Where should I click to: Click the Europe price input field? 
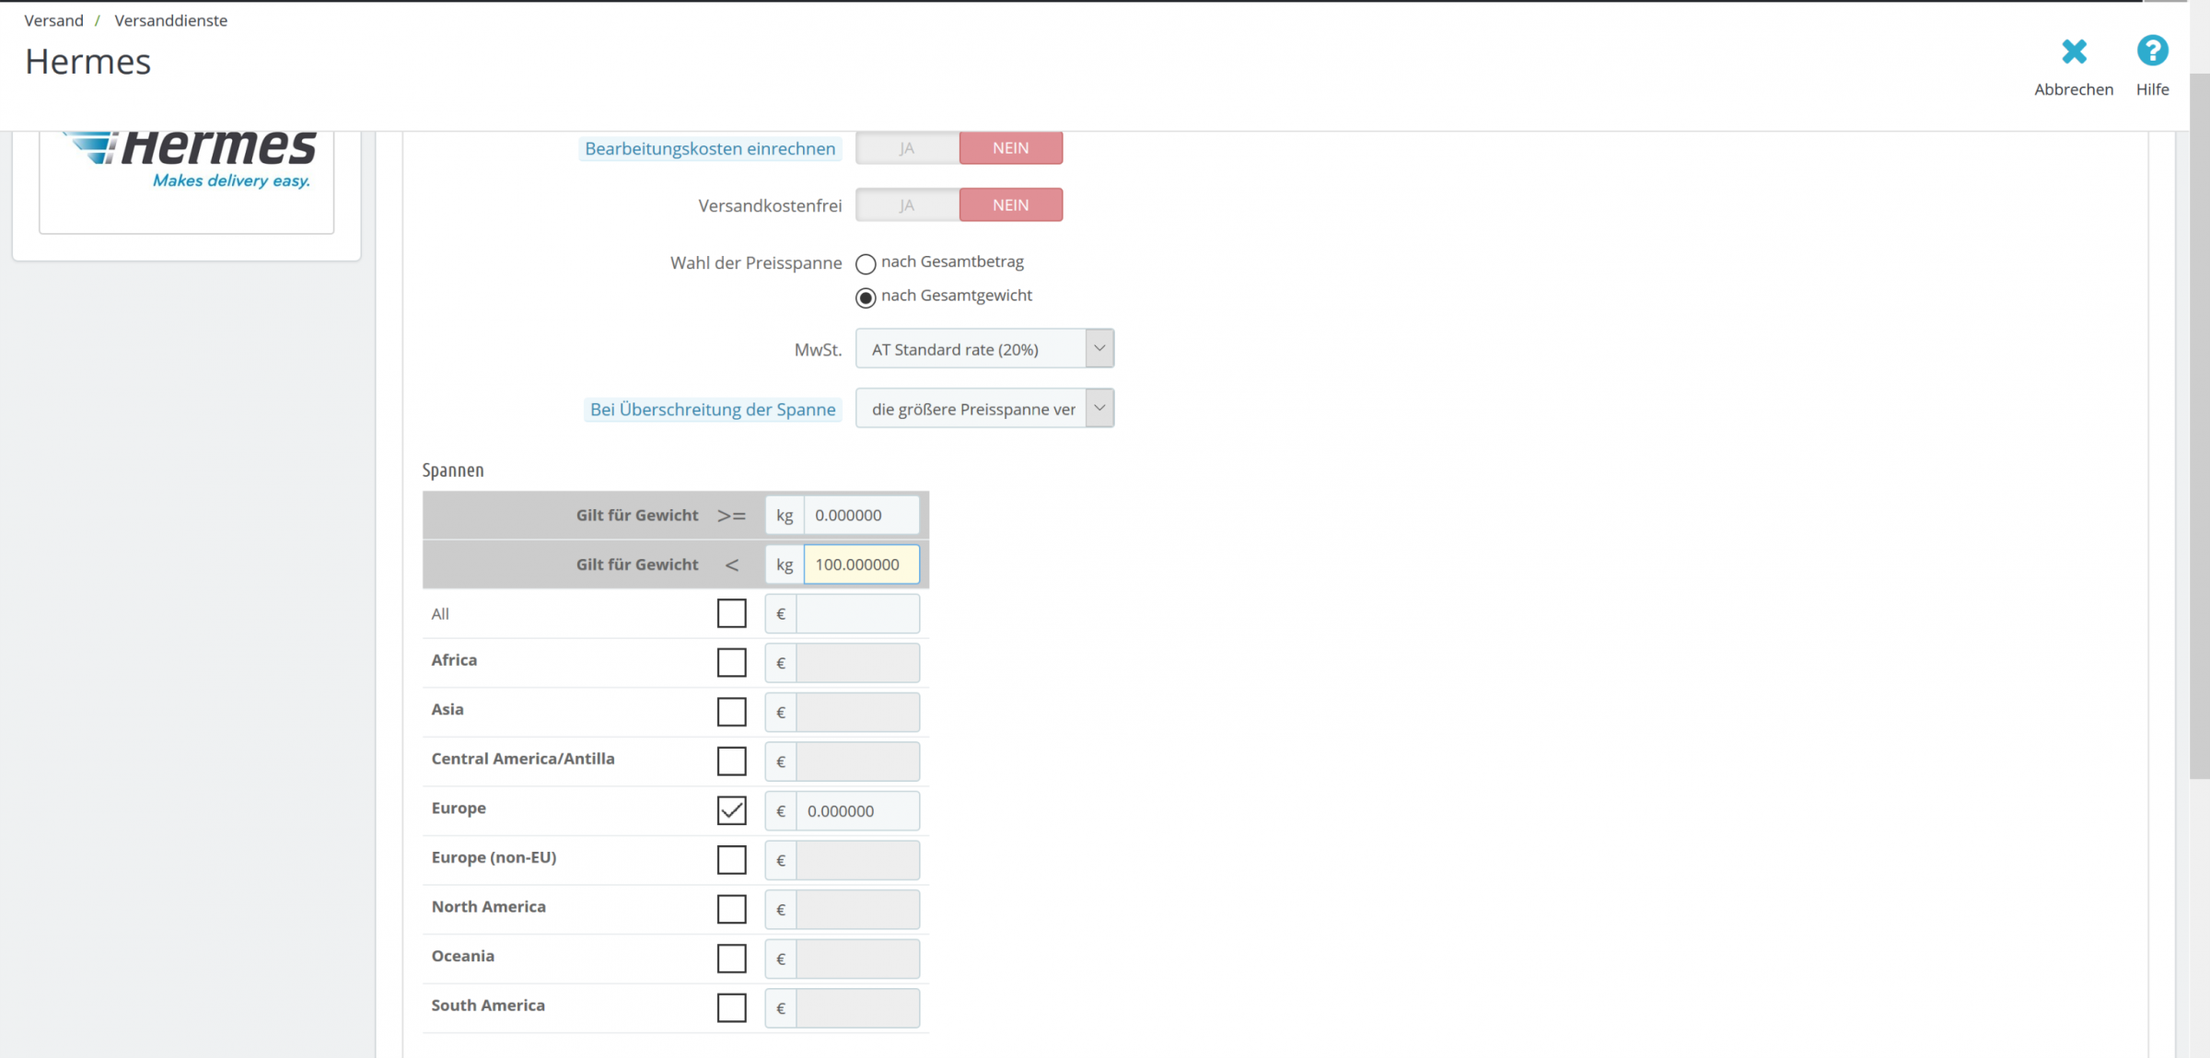pyautogui.click(x=856, y=811)
